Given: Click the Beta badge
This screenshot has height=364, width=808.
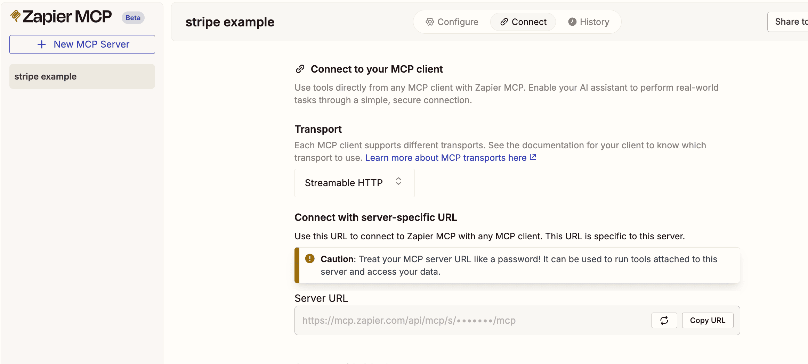Looking at the screenshot, I should 133,18.
